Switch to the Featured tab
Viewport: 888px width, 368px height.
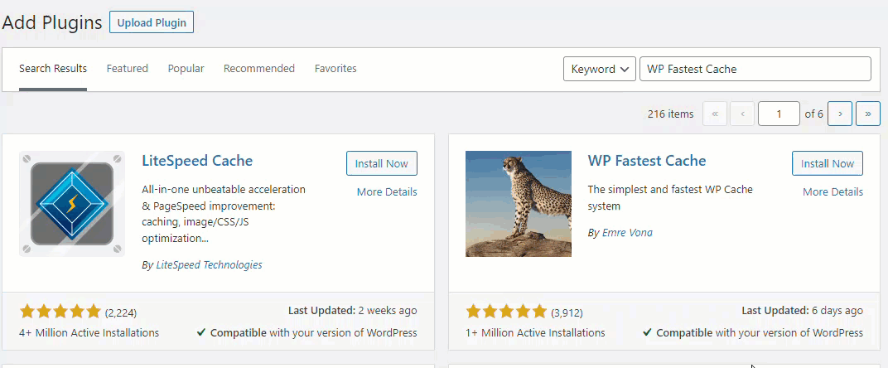tap(128, 69)
